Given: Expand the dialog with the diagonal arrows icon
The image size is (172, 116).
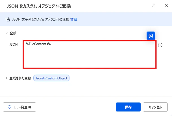Looking at the screenshot, I should click(x=153, y=6).
